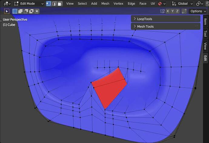Open the pivot point link dropdown
The height and width of the screenshot is (143, 209).
pos(200,4)
